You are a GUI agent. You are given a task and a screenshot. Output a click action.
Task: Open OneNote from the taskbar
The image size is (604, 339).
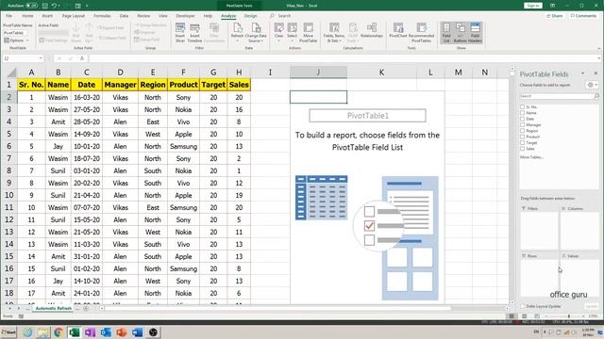[x=90, y=332]
